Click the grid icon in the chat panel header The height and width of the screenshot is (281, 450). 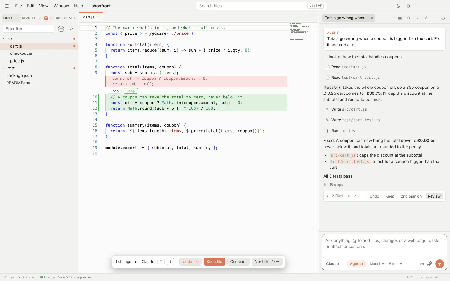[x=400, y=18]
